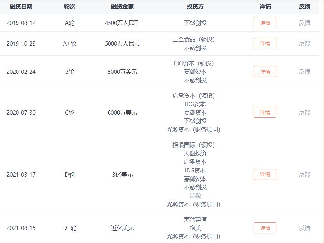Open details for the B轮 financing
The image size is (324, 243).
[x=265, y=72]
